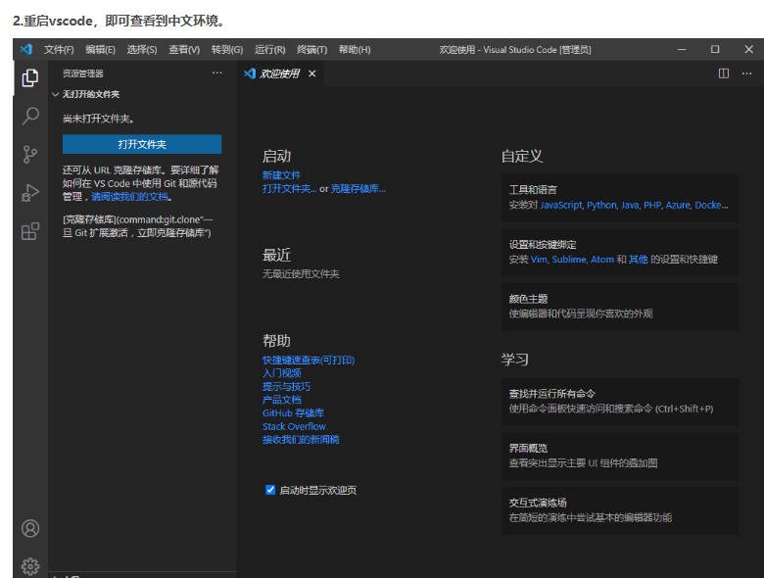The height and width of the screenshot is (578, 764).
Task: Open the editor more actions ellipsis
Action: tap(746, 73)
